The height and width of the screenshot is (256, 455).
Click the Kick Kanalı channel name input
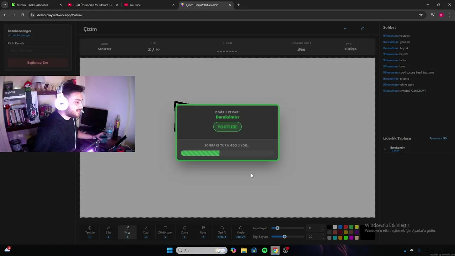[x=38, y=50]
